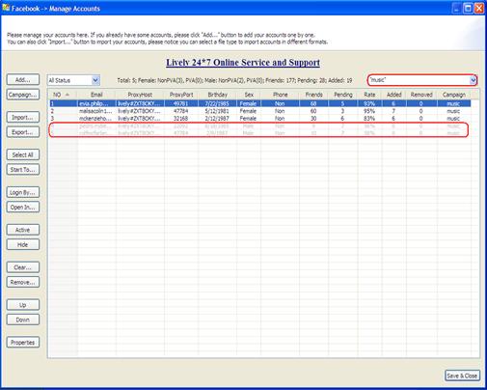Choose Select All accounts button
The width and height of the screenshot is (487, 390).
pos(23,154)
